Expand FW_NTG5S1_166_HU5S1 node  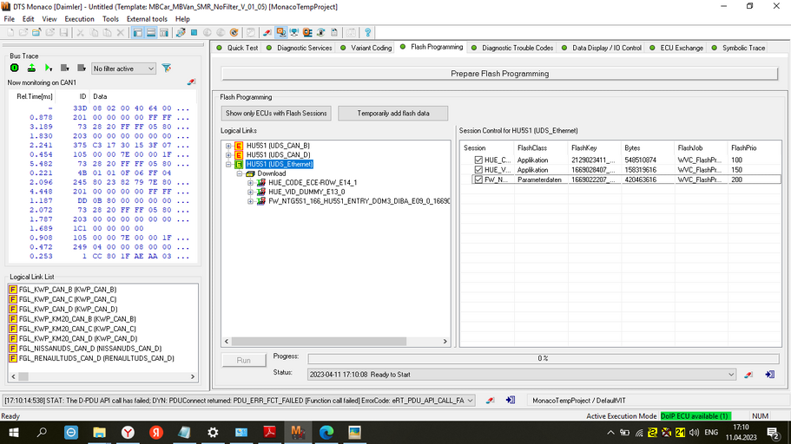click(251, 201)
